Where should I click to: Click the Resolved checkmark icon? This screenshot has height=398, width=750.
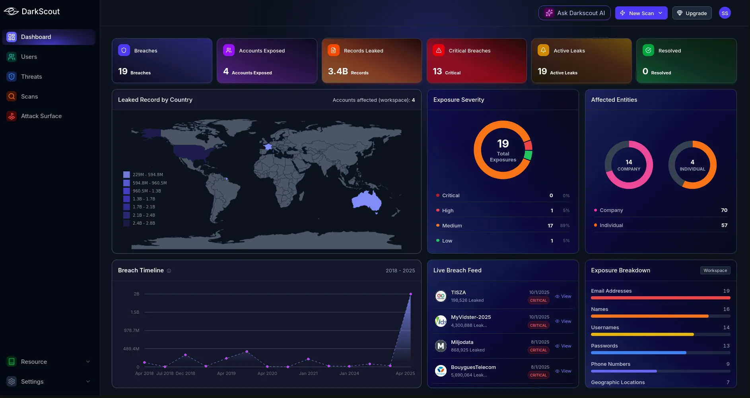click(648, 50)
